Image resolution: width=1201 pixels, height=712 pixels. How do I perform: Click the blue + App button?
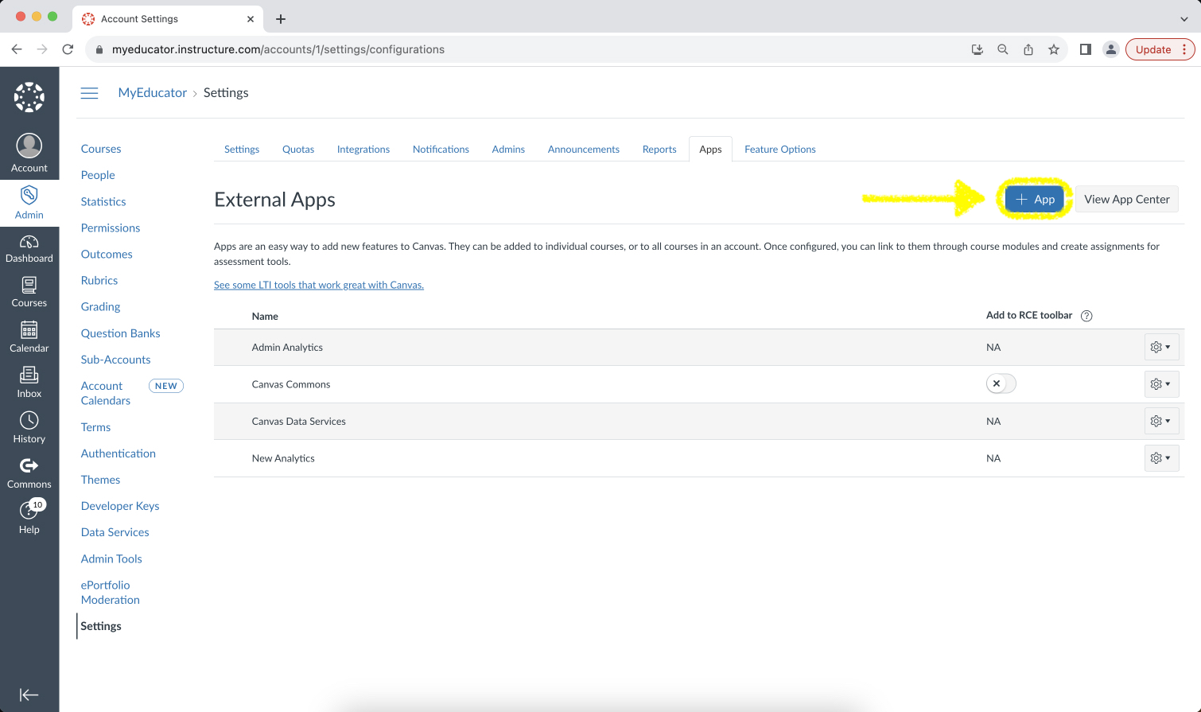[x=1034, y=199]
